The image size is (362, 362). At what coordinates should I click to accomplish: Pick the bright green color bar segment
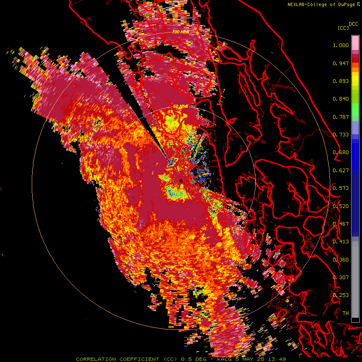(355, 110)
